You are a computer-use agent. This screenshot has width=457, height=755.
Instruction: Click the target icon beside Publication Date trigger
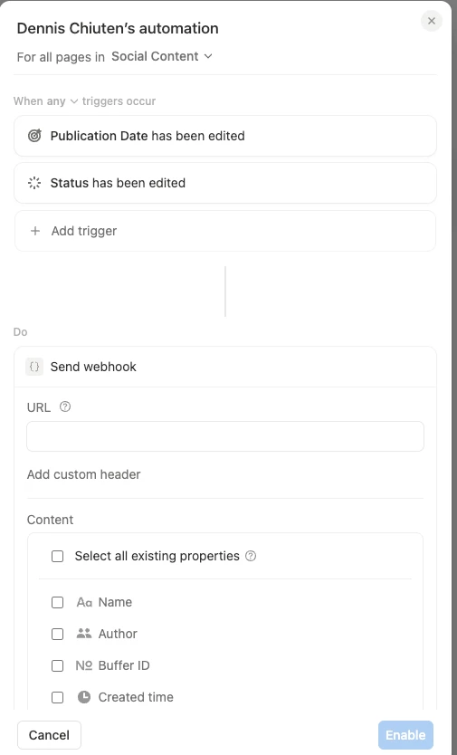34,136
